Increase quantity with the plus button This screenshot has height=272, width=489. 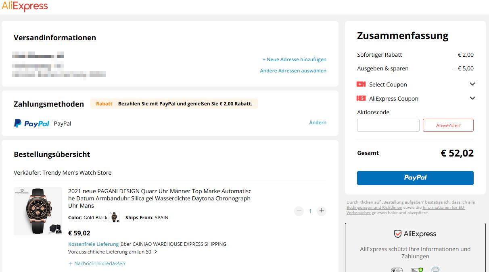322,210
